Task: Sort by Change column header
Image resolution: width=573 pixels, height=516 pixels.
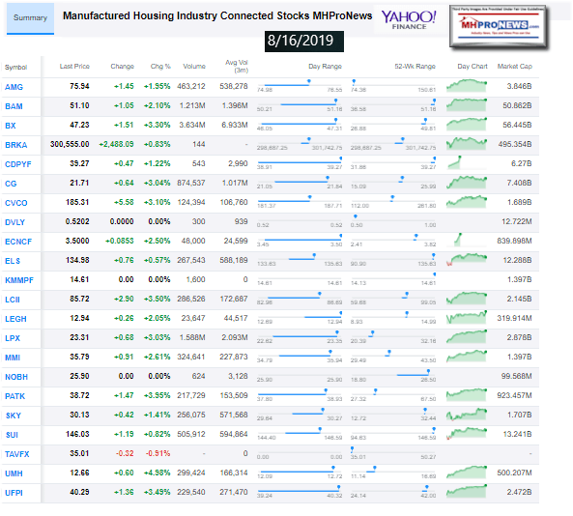Action: pyautogui.click(x=122, y=66)
